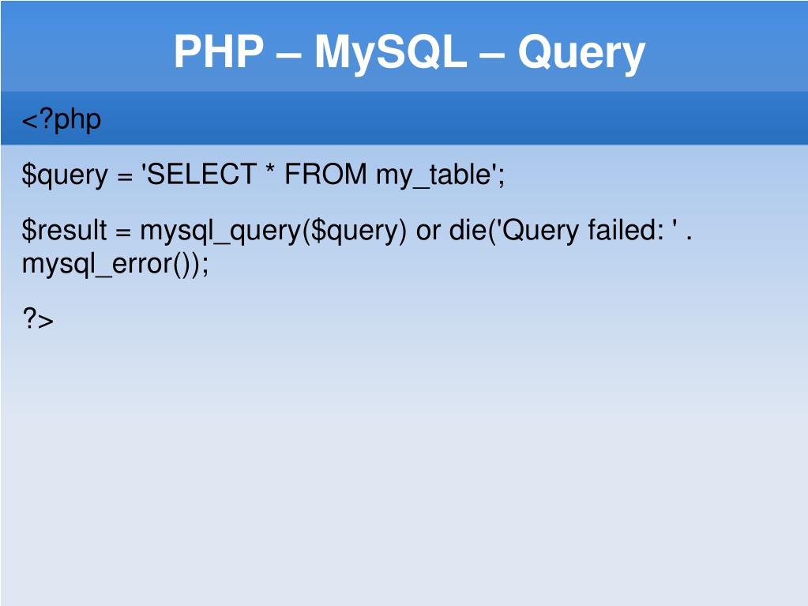The image size is (808, 606).
Task: Click the 'FROM' keyword in the code
Action: [325, 174]
